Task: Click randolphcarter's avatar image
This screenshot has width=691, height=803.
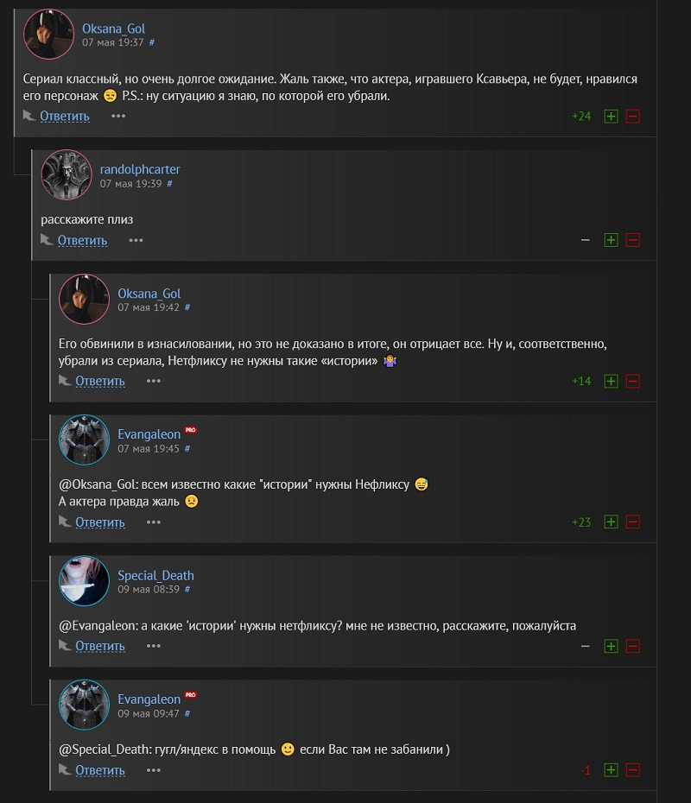Action: 67,174
